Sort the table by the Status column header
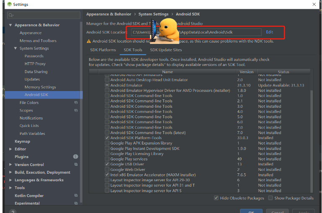This screenshot has width=322, height=213. [x=283, y=72]
